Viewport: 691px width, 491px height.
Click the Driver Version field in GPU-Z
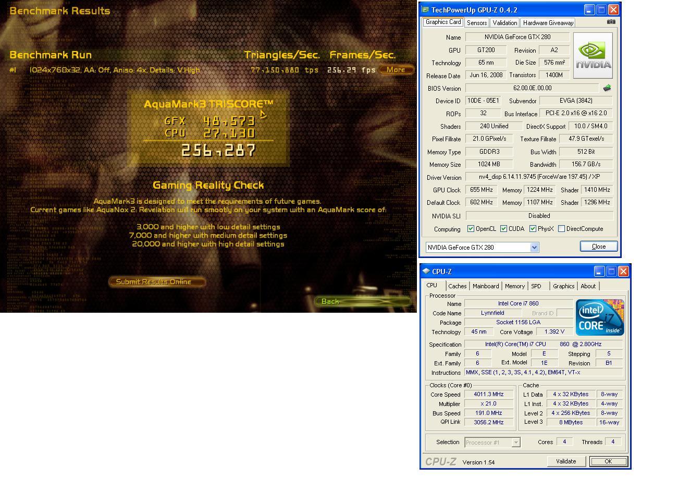click(539, 177)
